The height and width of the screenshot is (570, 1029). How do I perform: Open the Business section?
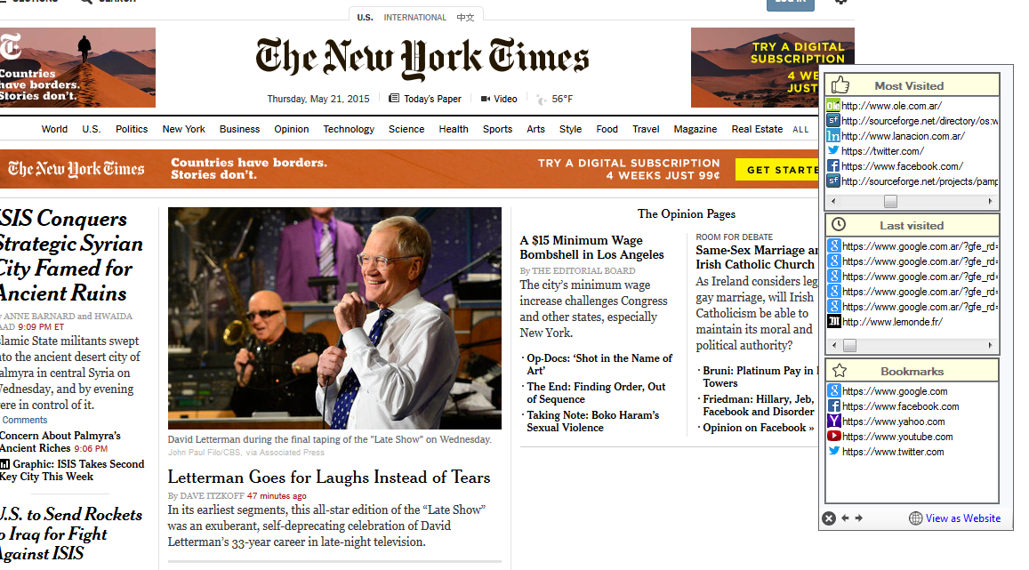click(x=239, y=129)
